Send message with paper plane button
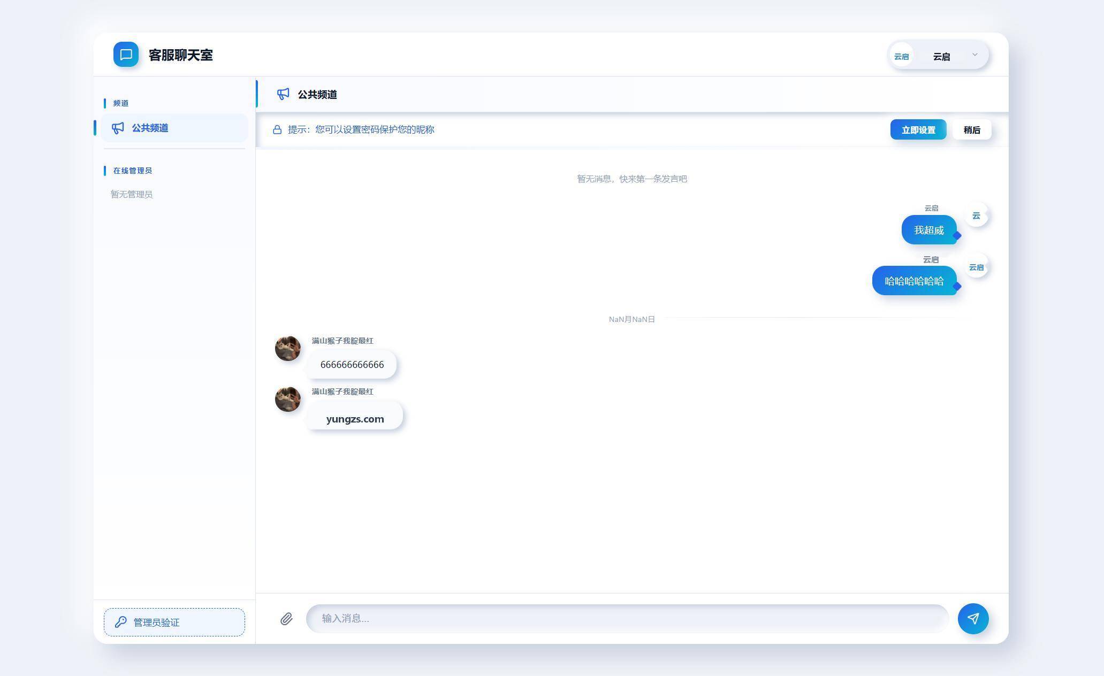Image resolution: width=1104 pixels, height=676 pixels. (973, 619)
